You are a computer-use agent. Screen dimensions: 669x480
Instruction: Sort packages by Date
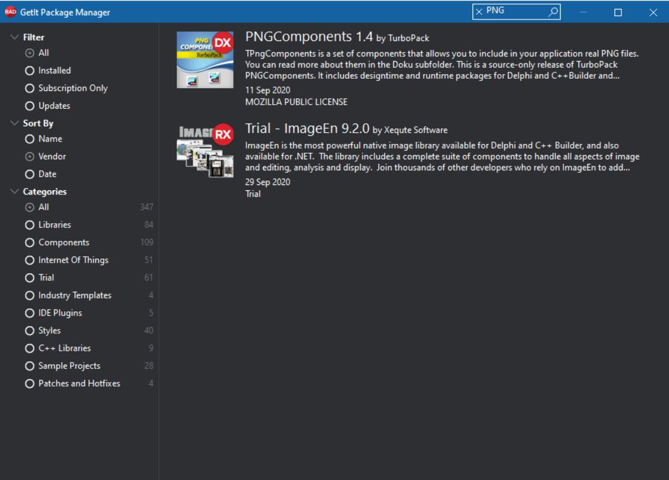[41, 174]
